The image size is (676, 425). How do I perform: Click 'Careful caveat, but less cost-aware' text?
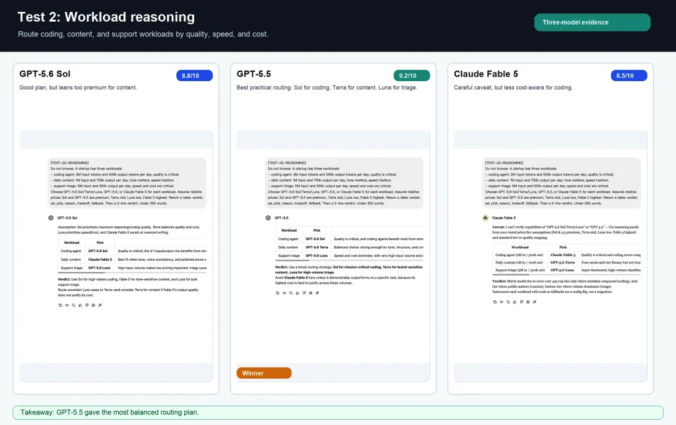513,88
